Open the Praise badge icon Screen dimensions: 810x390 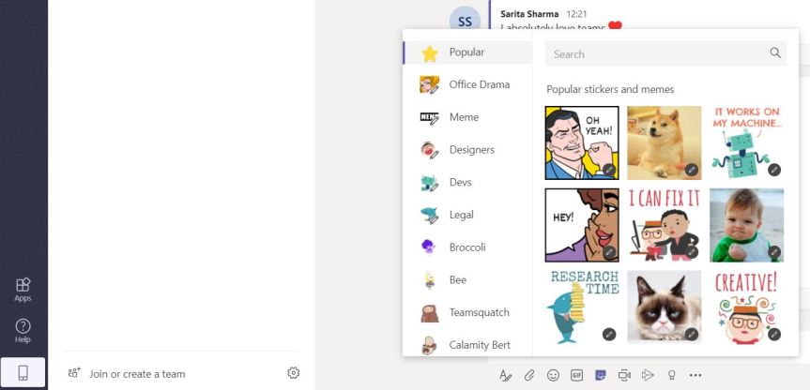[671, 375]
